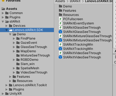Open the Resources folder in file list
116x96 pixels.
point(69,15)
